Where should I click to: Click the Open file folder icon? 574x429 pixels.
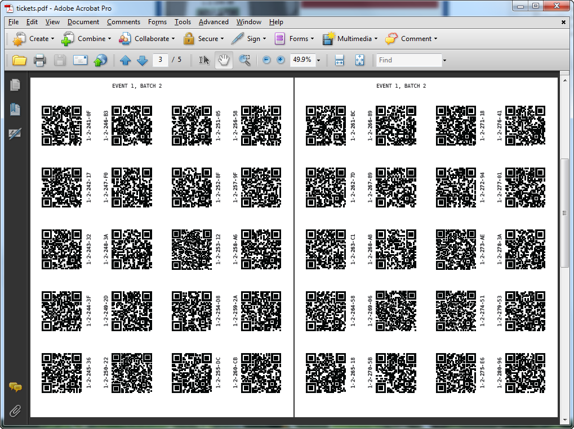(x=20, y=60)
